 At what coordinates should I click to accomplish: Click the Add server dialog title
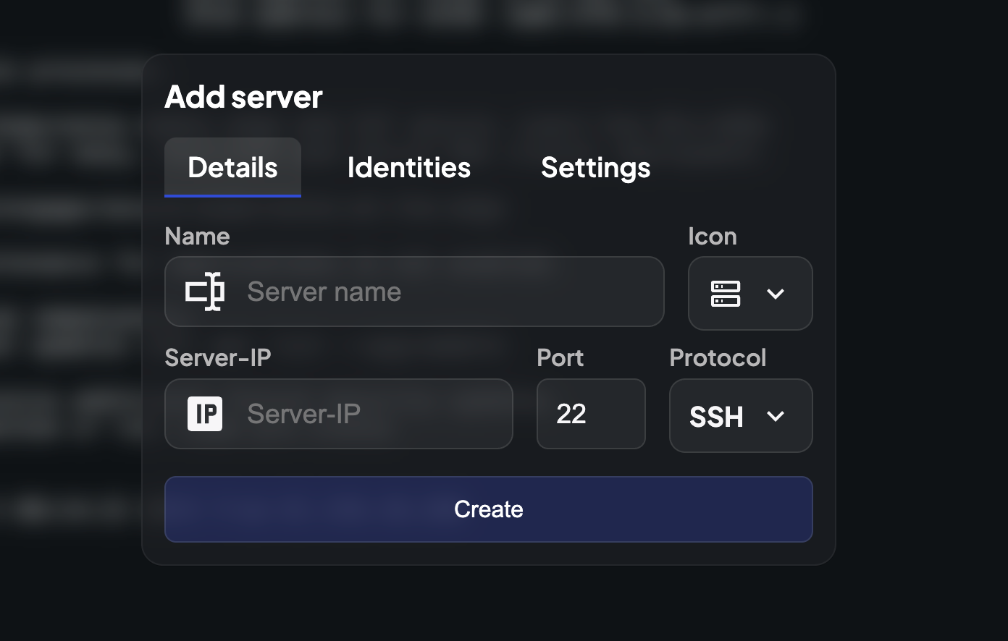[x=243, y=96]
